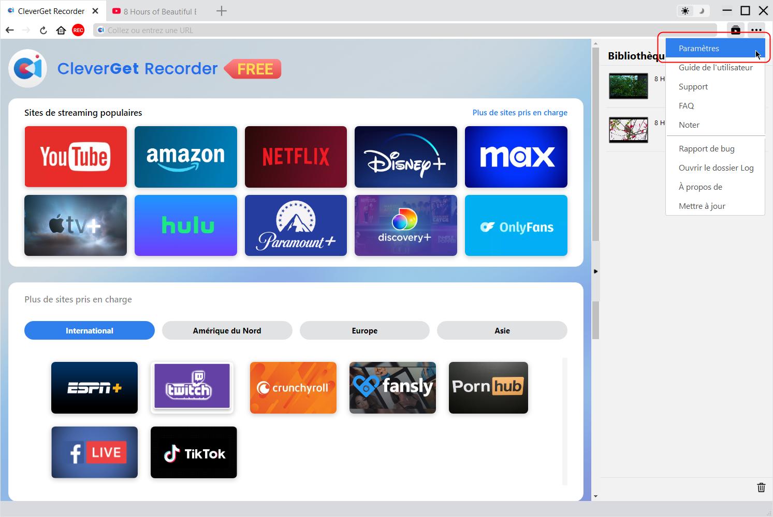Open YouTube streaming site tile
Image resolution: width=773 pixels, height=517 pixels.
click(x=76, y=157)
